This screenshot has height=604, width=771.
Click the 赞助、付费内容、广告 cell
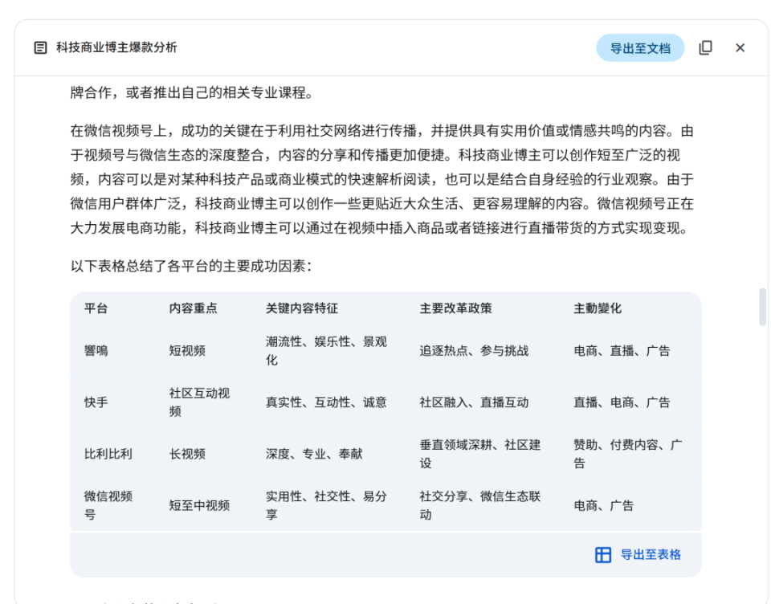click(x=628, y=454)
